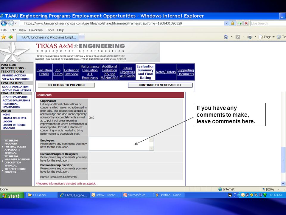Click the Live Search box

click(x=268, y=23)
